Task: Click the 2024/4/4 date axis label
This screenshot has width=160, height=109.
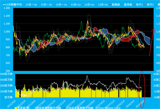Action: [x=130, y=104]
